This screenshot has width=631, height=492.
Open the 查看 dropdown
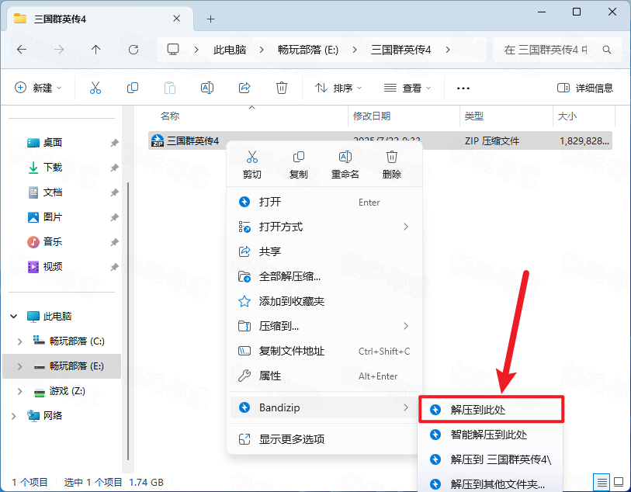click(407, 88)
